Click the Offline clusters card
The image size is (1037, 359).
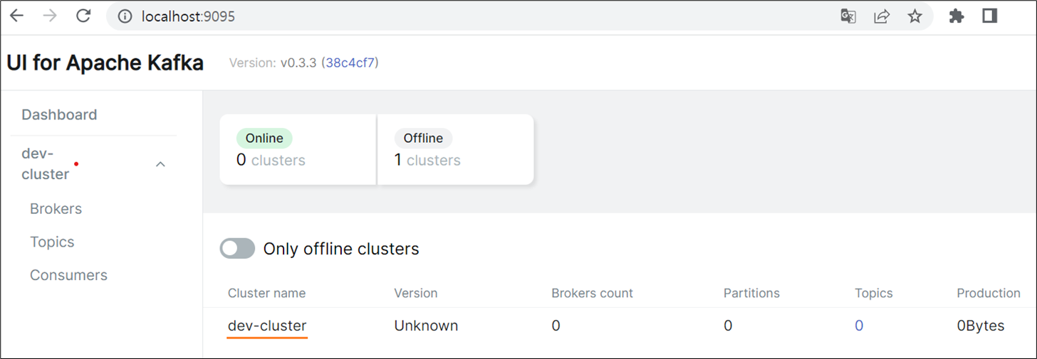(456, 149)
